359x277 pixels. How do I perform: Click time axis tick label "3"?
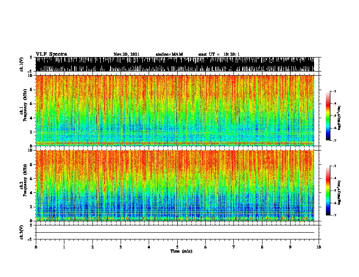click(121, 247)
